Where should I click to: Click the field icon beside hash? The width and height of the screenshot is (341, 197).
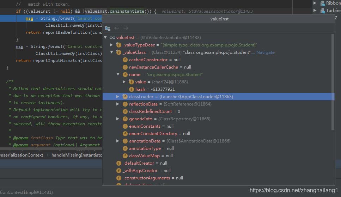(132, 89)
